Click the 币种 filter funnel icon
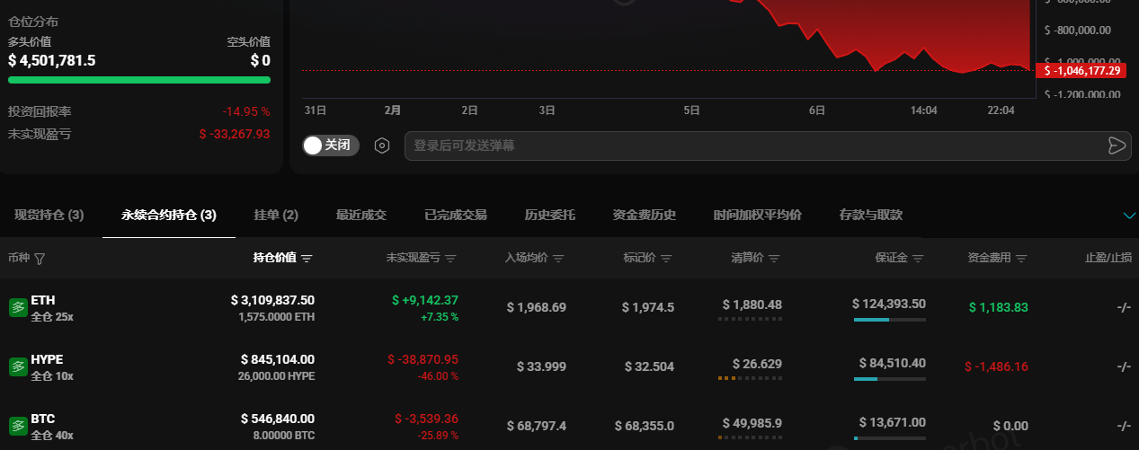 40,259
